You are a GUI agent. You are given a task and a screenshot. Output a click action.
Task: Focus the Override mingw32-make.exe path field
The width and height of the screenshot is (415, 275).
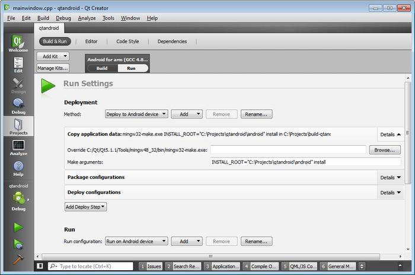(x=288, y=150)
